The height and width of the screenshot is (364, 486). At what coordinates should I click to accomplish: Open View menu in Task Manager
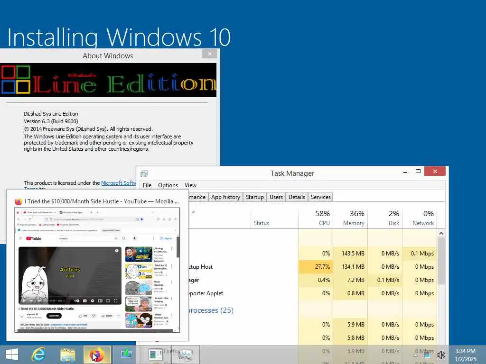point(190,185)
